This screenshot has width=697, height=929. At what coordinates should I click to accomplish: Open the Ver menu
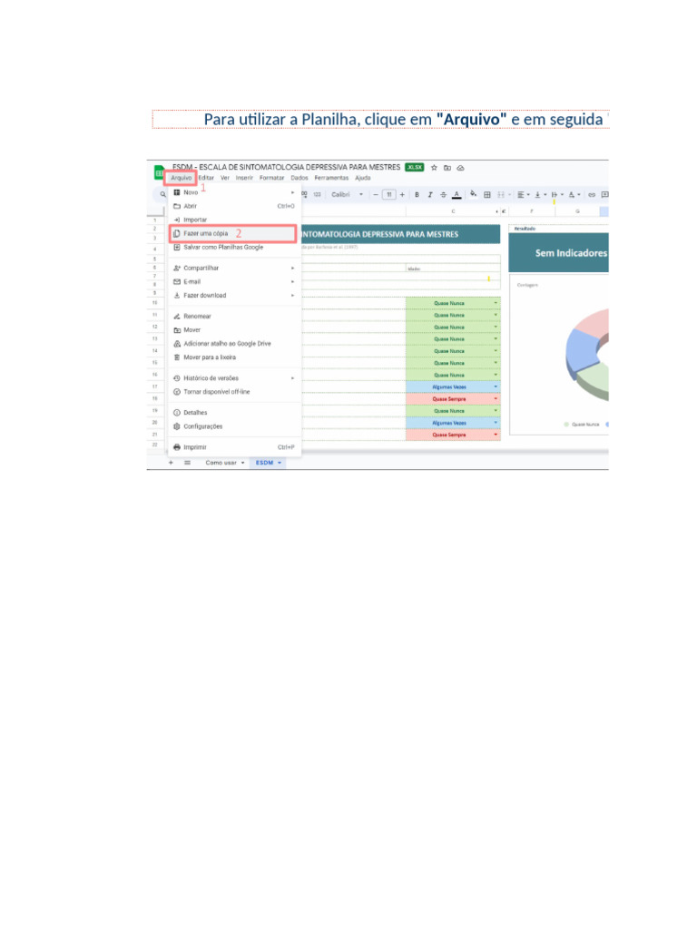point(225,178)
